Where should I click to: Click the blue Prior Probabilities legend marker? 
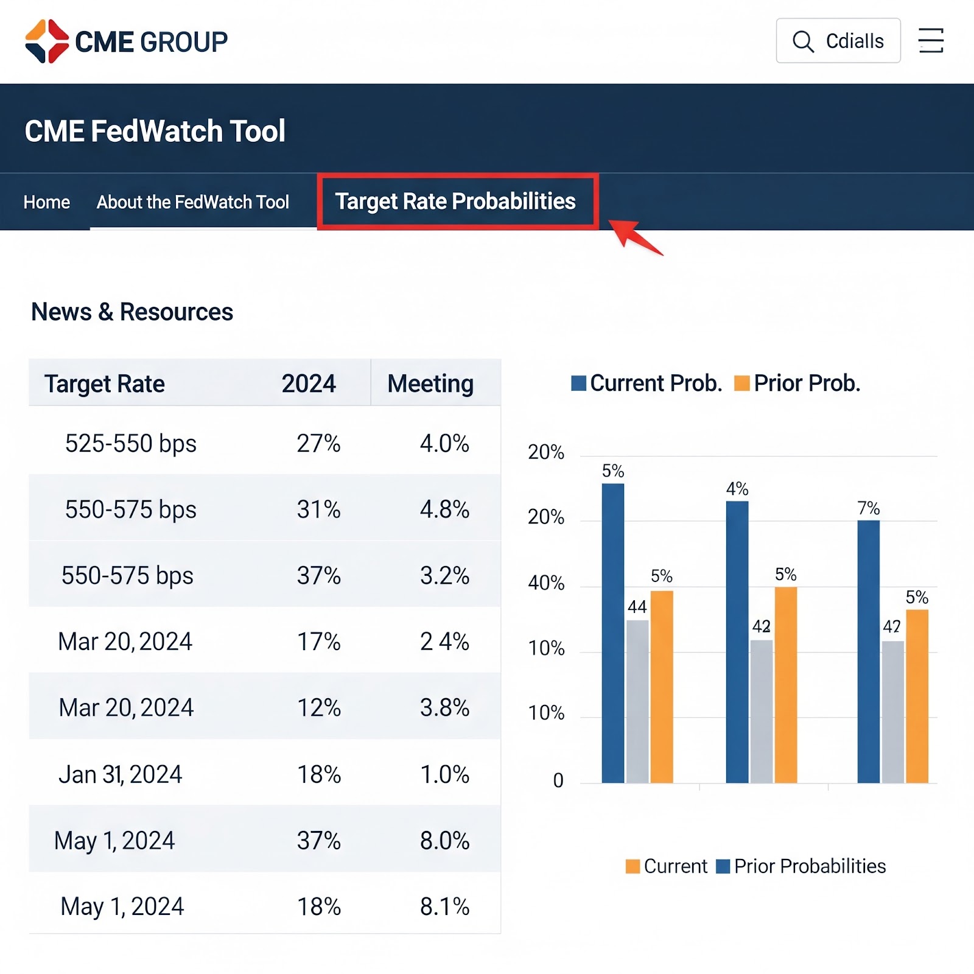pyautogui.click(x=724, y=866)
